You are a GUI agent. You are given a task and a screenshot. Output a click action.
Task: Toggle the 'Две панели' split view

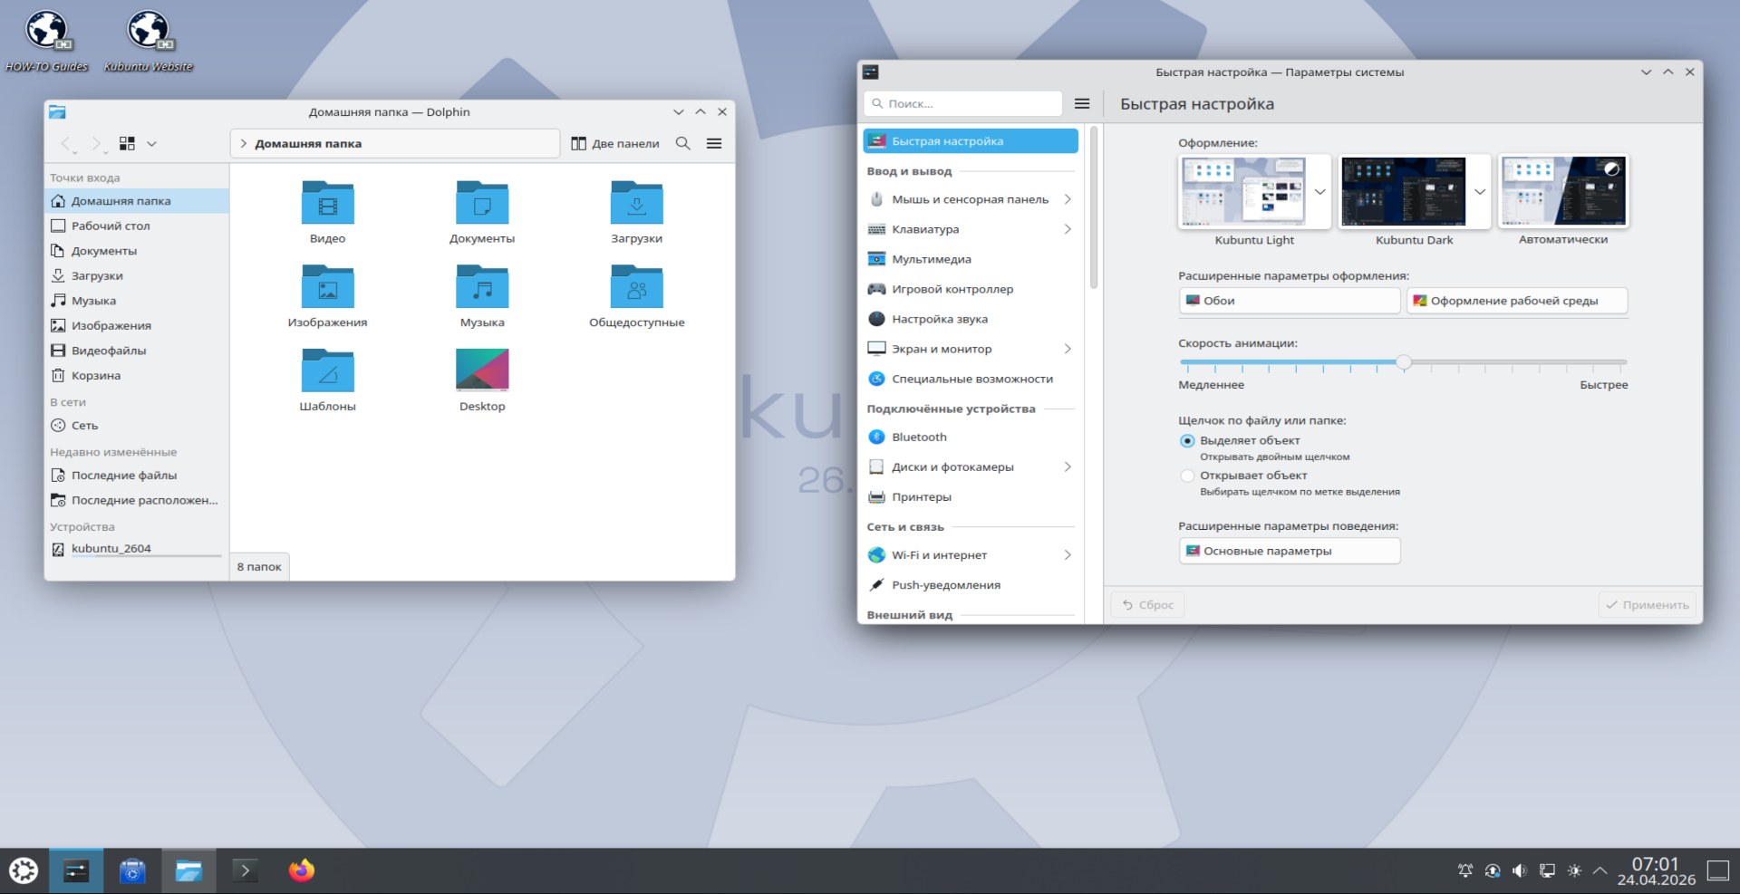tap(615, 143)
